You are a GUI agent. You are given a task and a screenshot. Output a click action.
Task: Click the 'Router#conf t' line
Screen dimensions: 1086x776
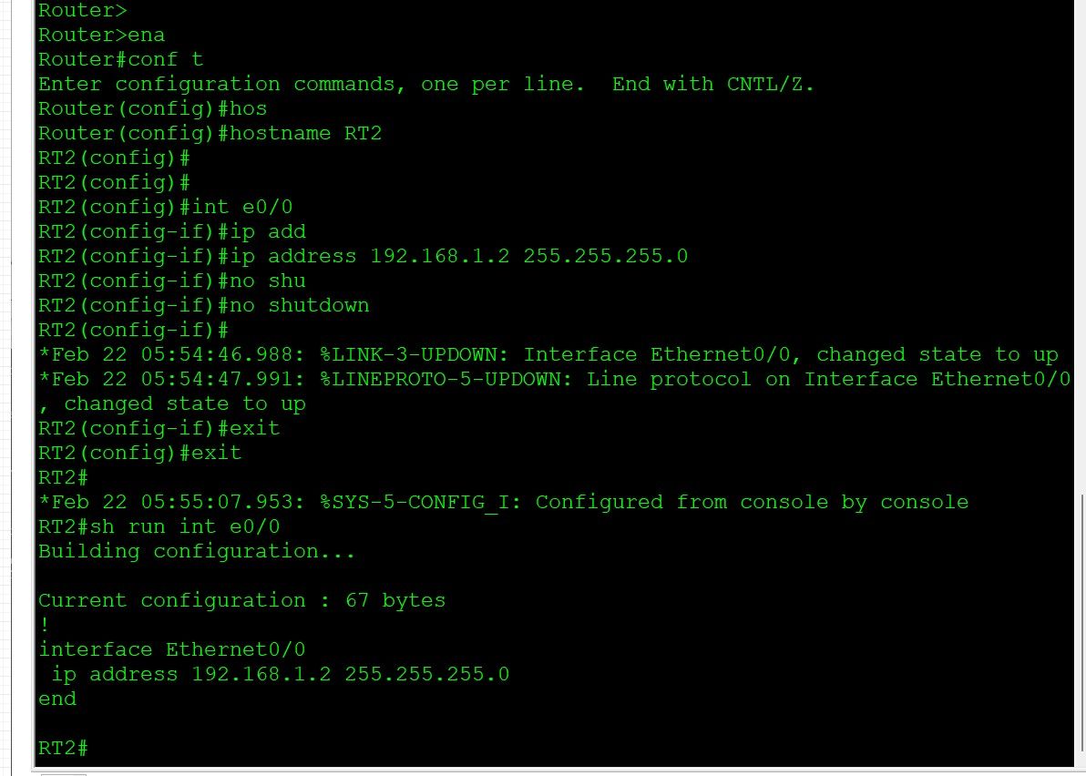point(120,59)
